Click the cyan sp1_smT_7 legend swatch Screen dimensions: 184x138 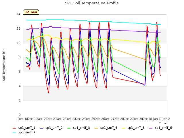point(14,133)
